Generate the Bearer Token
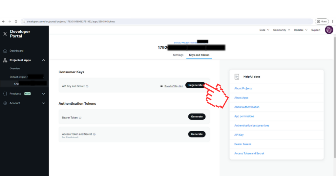Image resolution: width=336 pixels, height=176 pixels. tap(197, 116)
